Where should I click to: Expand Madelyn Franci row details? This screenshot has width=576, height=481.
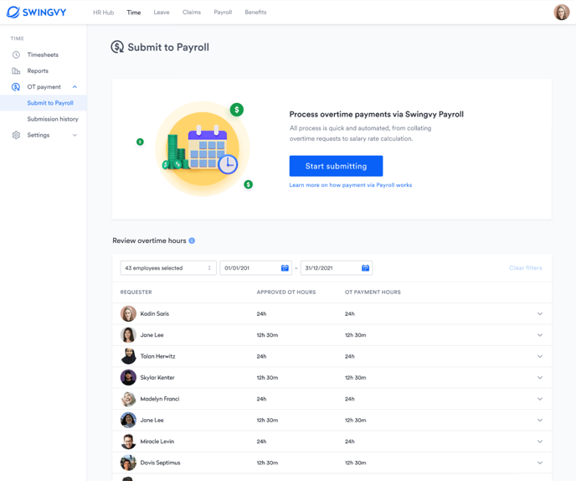pos(540,399)
